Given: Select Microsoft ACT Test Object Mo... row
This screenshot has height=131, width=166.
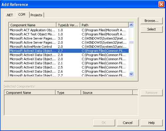Looking at the screenshot, I should (x=69, y=34).
